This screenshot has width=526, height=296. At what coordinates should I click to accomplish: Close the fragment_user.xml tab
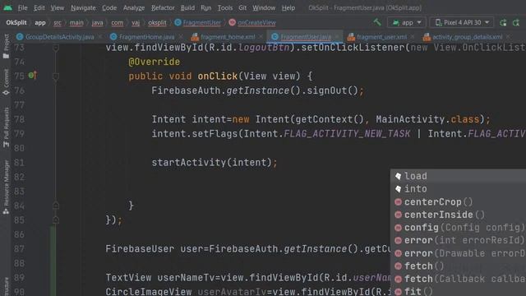(413, 37)
